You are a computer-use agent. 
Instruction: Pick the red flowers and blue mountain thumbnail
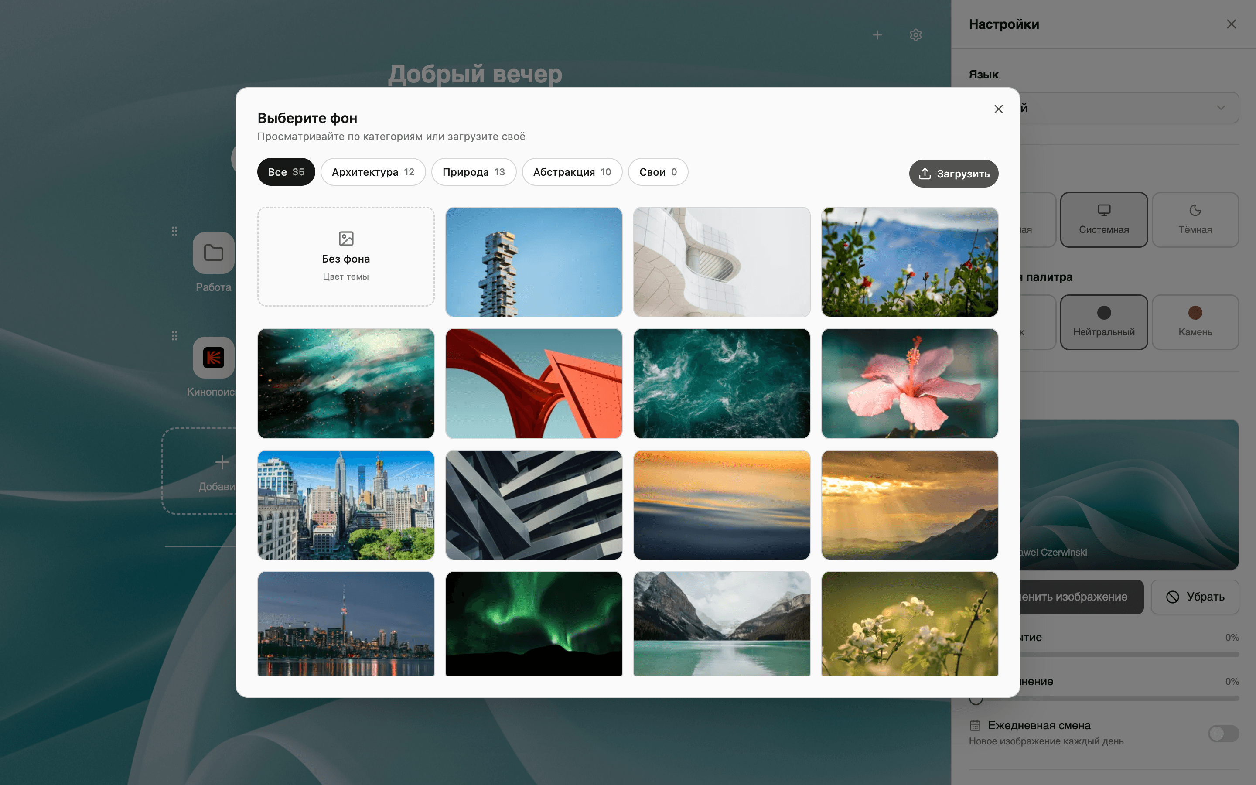tap(909, 262)
